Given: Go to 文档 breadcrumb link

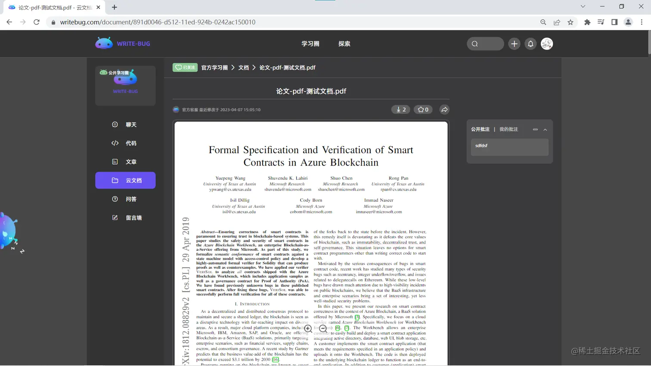Looking at the screenshot, I should pyautogui.click(x=244, y=68).
